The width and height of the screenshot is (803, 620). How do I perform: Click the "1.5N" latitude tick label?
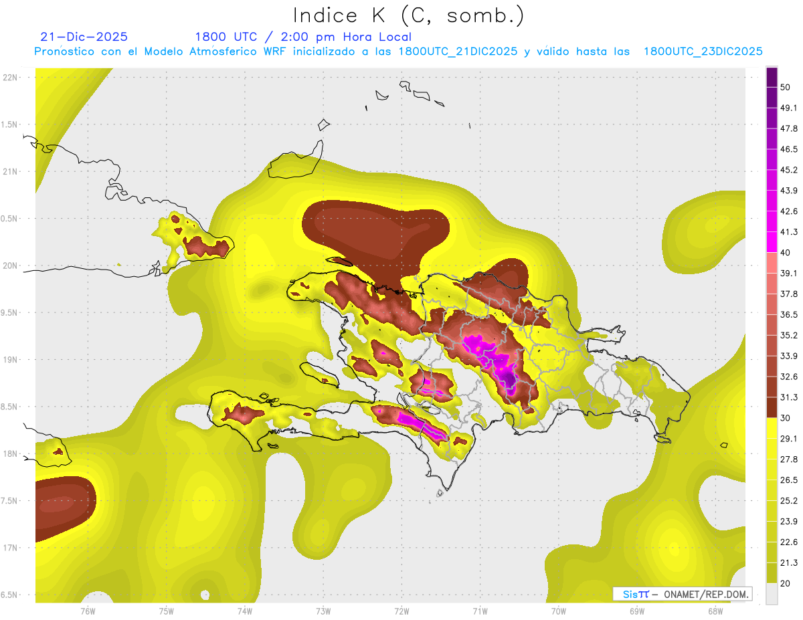[10, 124]
